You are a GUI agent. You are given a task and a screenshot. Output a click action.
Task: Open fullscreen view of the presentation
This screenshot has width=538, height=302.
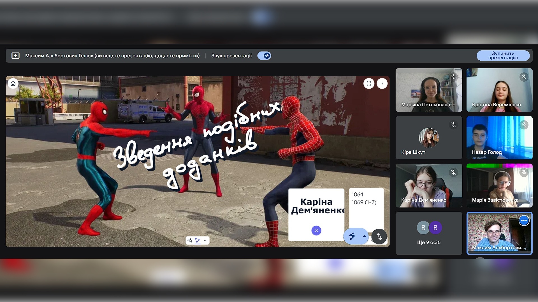[369, 83]
